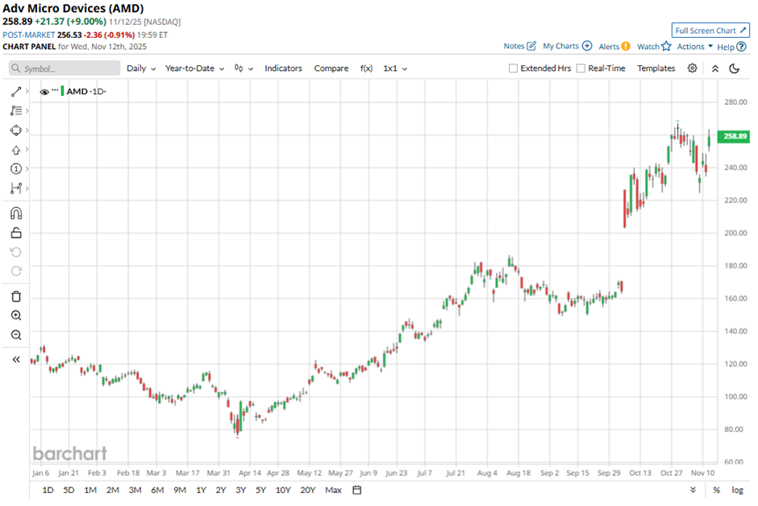Open the calendar date range picker
Image resolution: width=758 pixels, height=506 pixels.
click(x=356, y=490)
